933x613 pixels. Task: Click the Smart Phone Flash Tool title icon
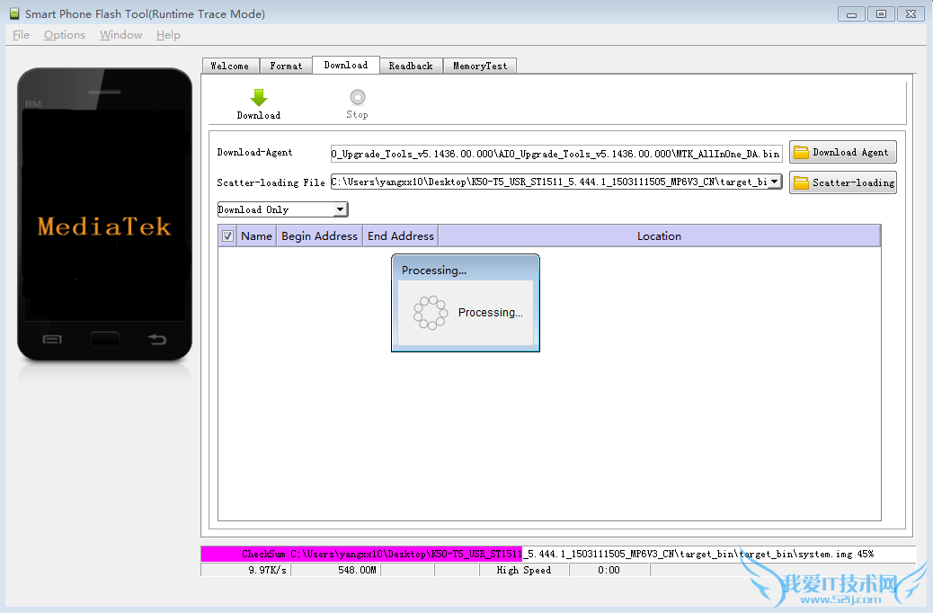point(14,13)
